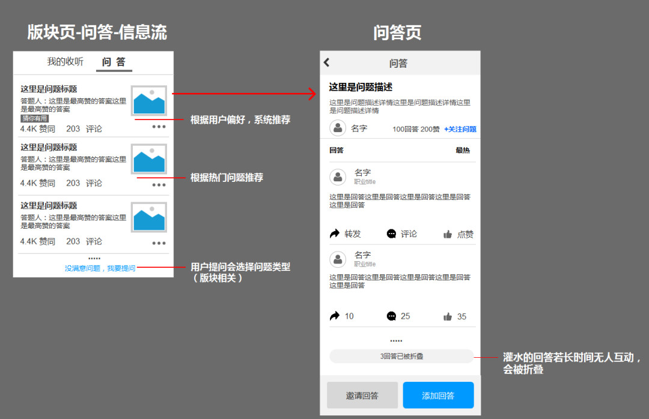The width and height of the screenshot is (649, 419).
Task: Open more options on third question card
Action: (x=159, y=243)
